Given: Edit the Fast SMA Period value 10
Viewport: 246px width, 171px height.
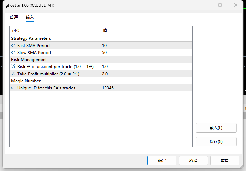Looking at the screenshot, I should tap(146, 45).
